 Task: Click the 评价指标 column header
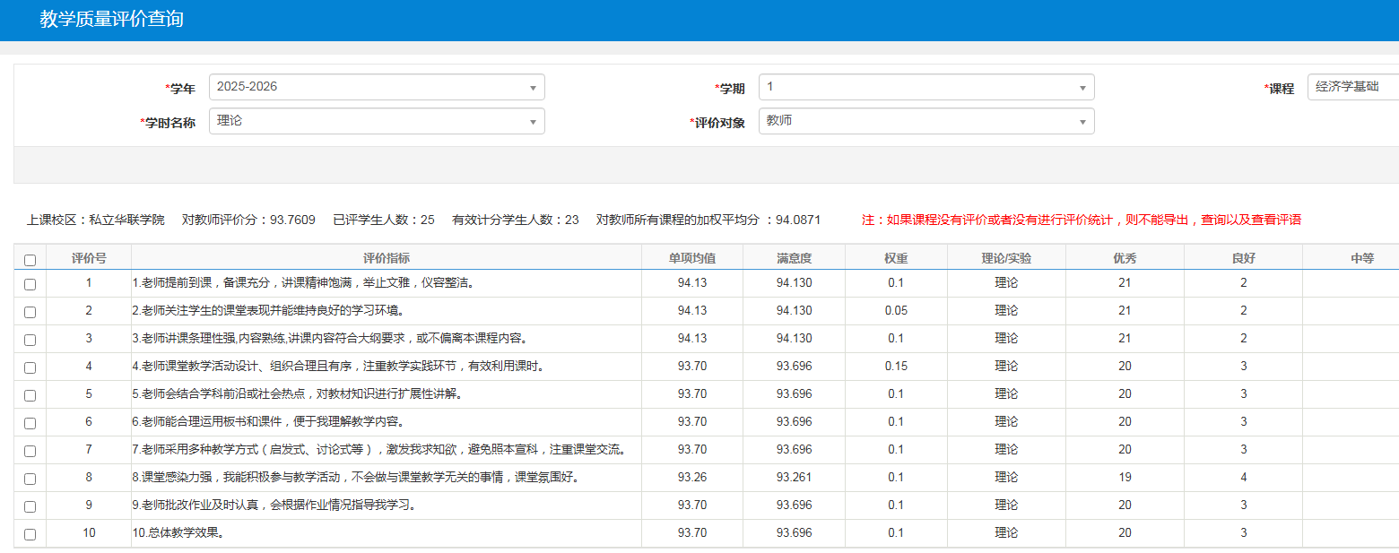[387, 258]
